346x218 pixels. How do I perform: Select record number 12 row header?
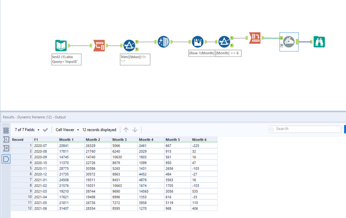[22, 208]
